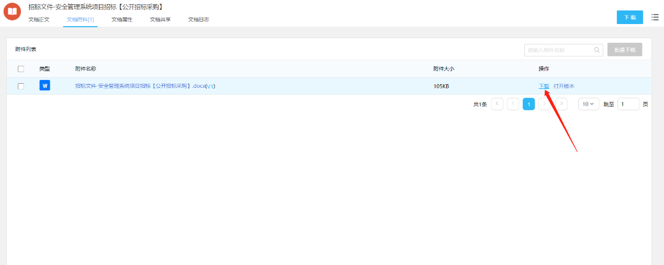Toggle the select-all checkbox in table header
The height and width of the screenshot is (265, 664).
21,69
